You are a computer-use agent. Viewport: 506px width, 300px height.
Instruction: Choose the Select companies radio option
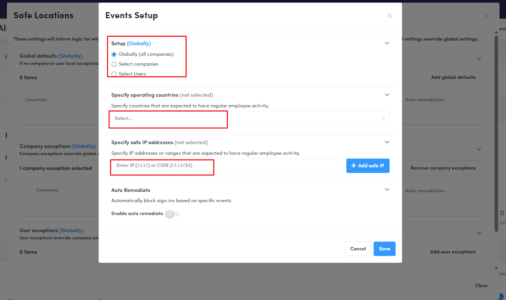coord(114,64)
